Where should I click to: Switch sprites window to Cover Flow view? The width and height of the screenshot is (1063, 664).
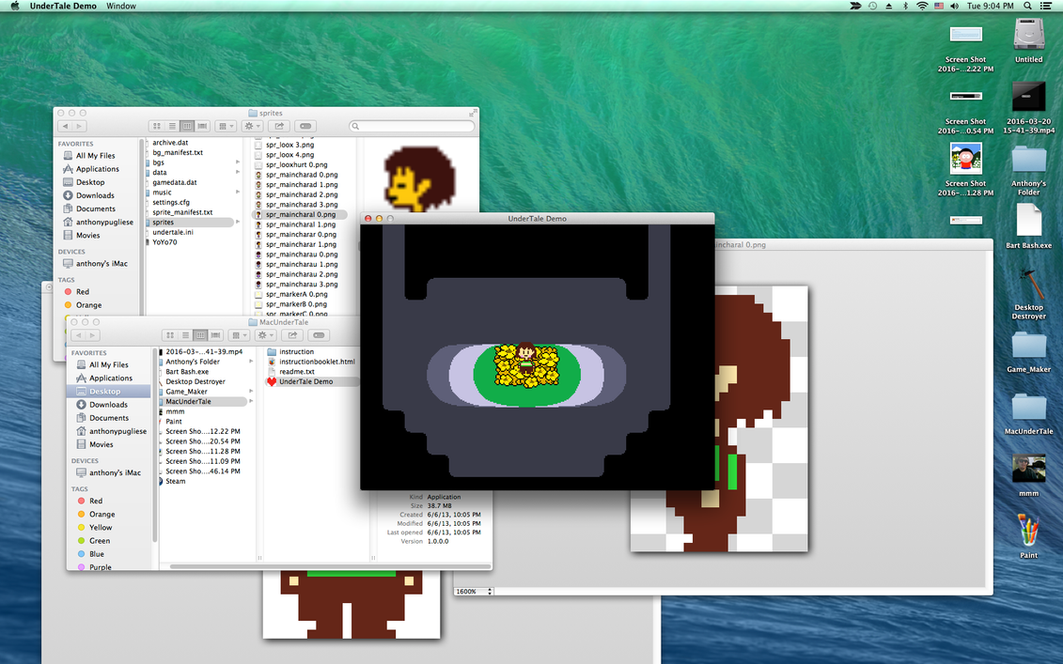[202, 126]
